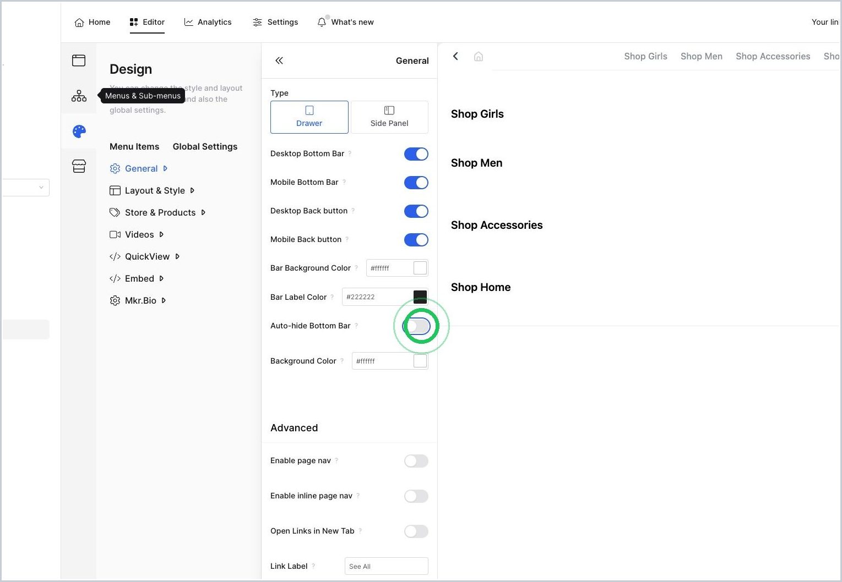The height and width of the screenshot is (582, 842).
Task: Select the Design palette sidebar icon
Action: coord(79,131)
